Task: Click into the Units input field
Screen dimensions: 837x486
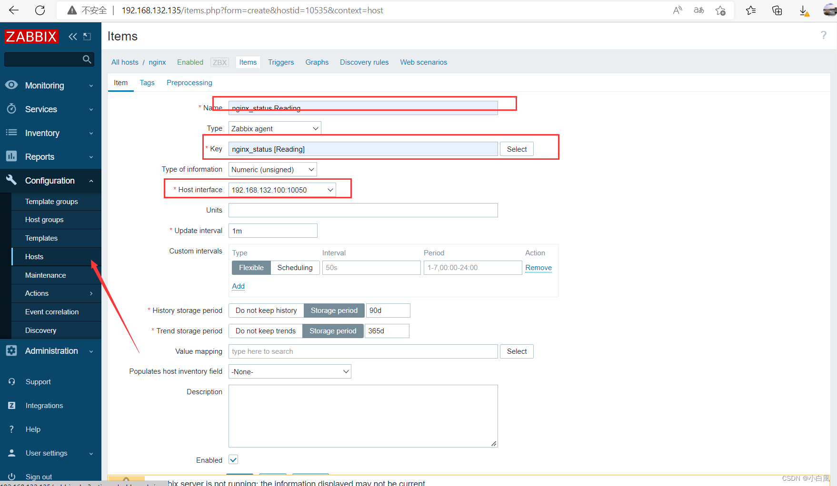Action: (x=363, y=210)
